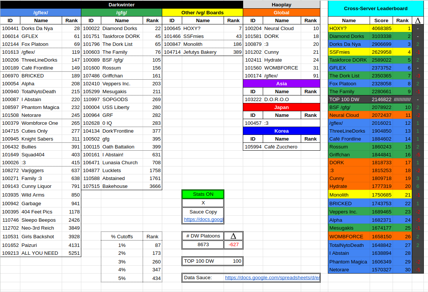
Task: Select ALL YOU NEED row
Action: [x=41, y=253]
